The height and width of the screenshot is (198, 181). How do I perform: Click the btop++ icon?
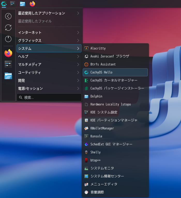pos(86,160)
